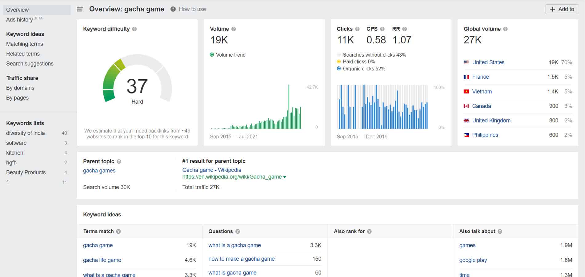Expand the Wikipedia URL dropdown arrow
Viewport: 585px width, 277px height.
point(285,177)
